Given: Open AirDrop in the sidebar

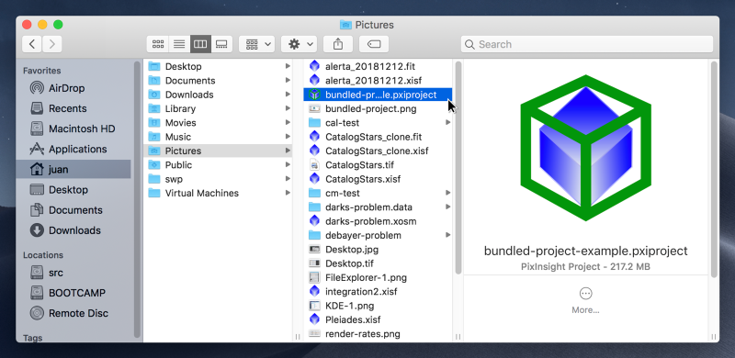Looking at the screenshot, I should 73,87.
